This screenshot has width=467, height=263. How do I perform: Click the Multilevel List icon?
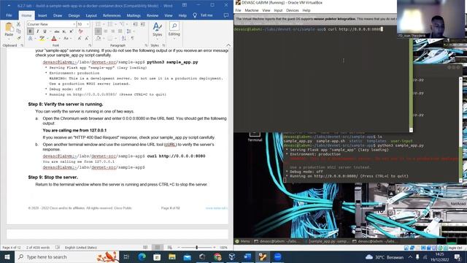(x=122, y=24)
